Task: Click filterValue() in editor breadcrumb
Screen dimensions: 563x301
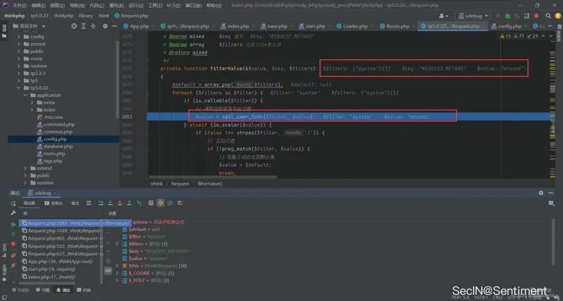Action: coord(210,184)
